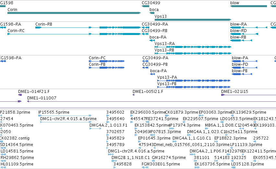
Task: Select the DME1-011O07 feature label
Action: (42, 98)
